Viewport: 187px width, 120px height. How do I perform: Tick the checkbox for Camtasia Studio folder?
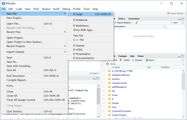pos(104,83)
